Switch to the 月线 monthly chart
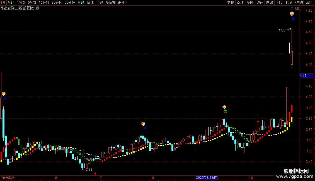 [100, 3]
